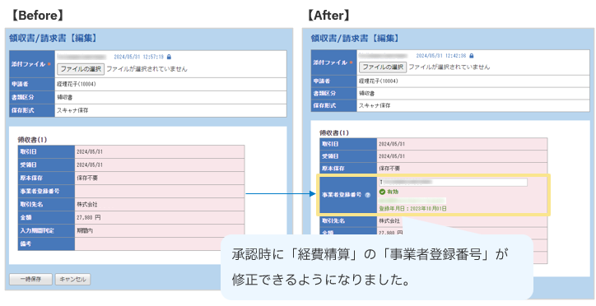Click the red required mark beside 添付ファイル in Before panel
596x306 pixels.
[49, 64]
